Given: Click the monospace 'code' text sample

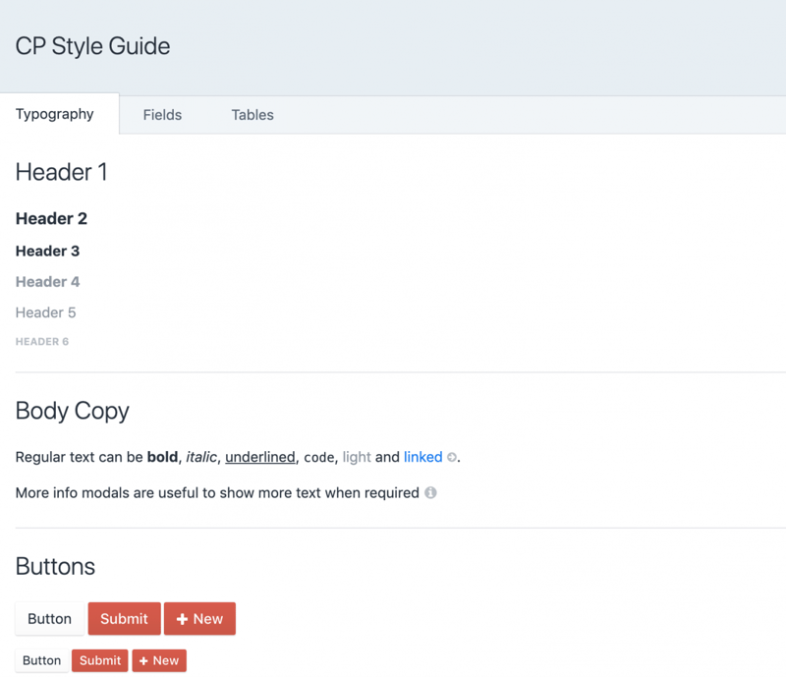Looking at the screenshot, I should click(318, 458).
